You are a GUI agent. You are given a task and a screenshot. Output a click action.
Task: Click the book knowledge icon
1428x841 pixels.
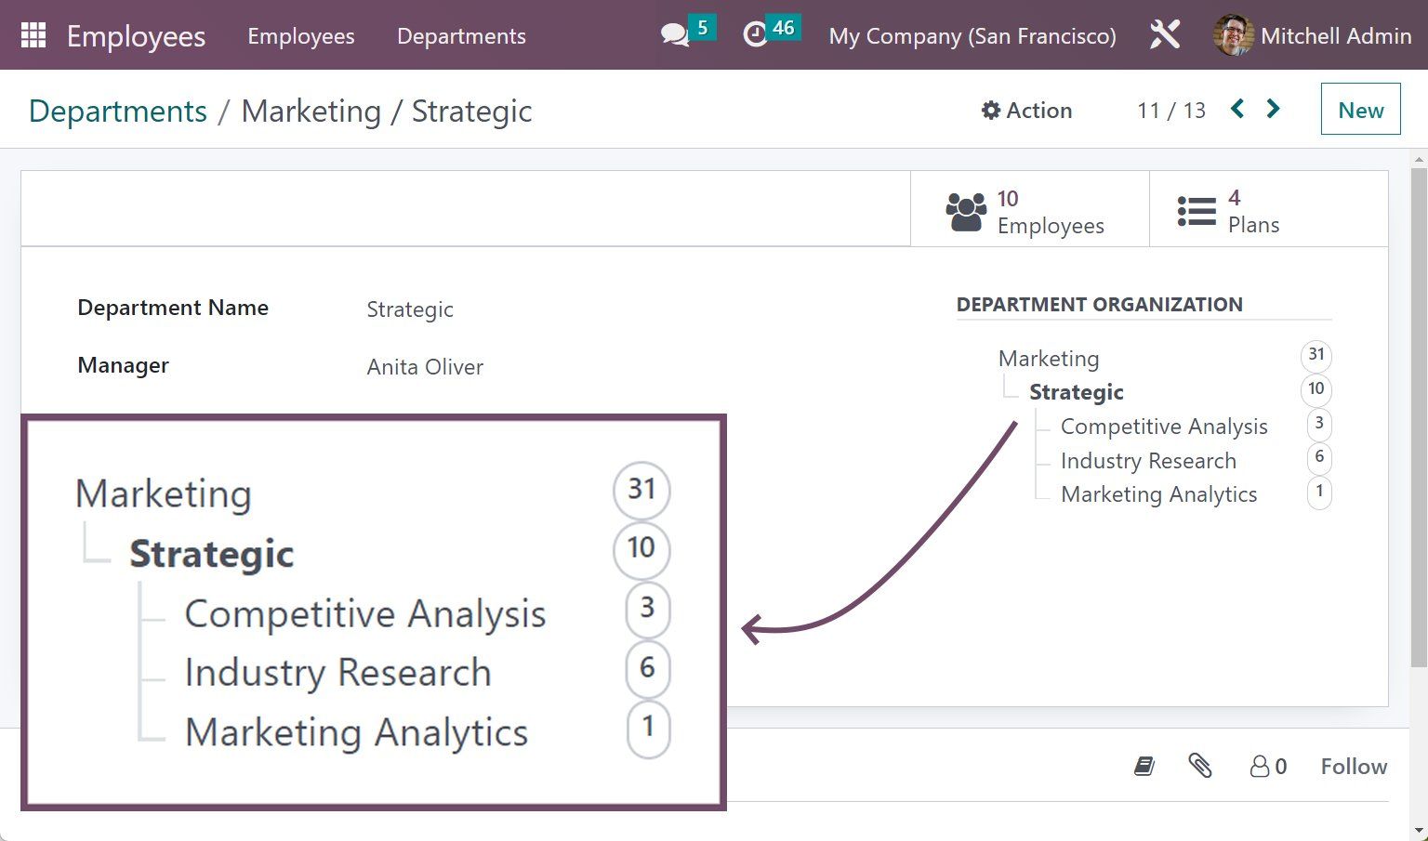coord(1144,766)
